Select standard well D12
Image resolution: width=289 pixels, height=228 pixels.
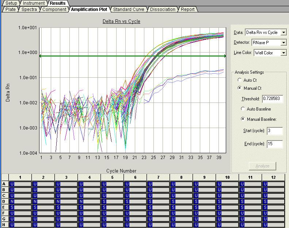point(274,201)
